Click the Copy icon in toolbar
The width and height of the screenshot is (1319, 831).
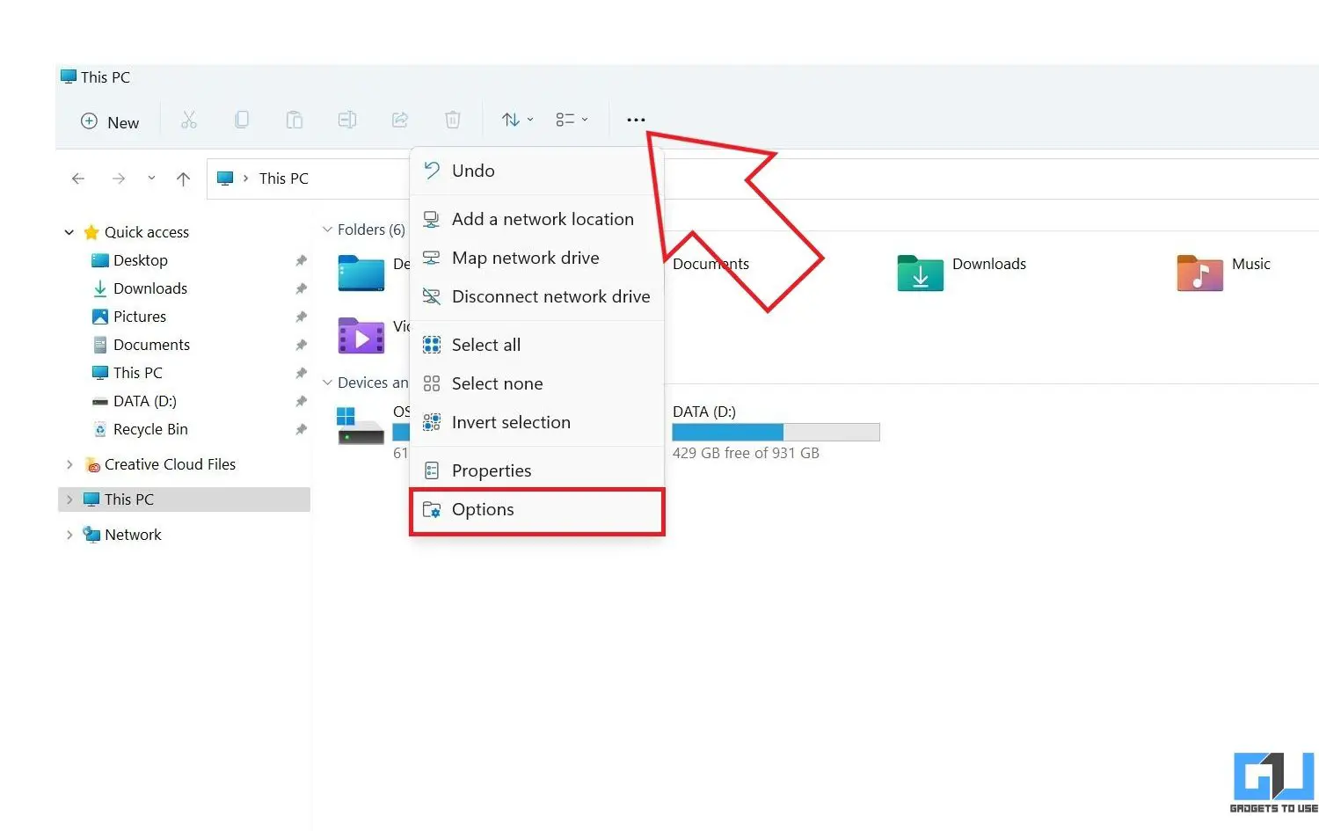click(242, 120)
